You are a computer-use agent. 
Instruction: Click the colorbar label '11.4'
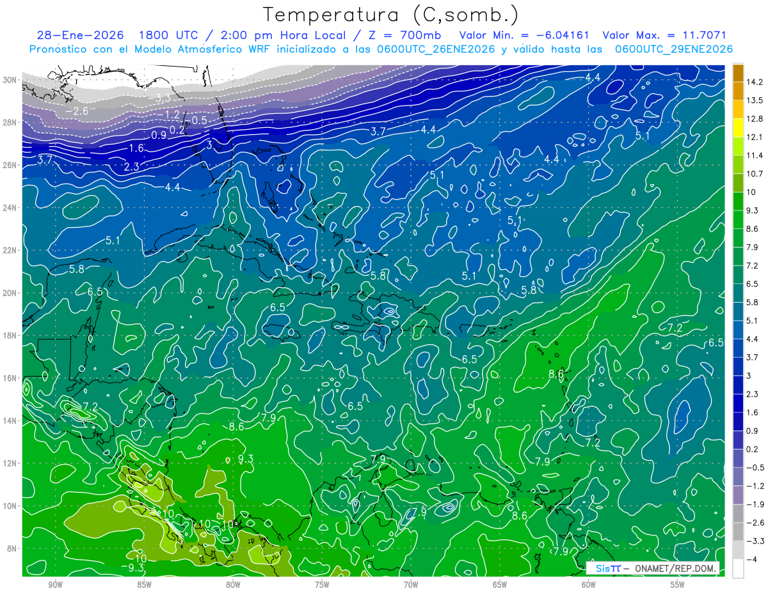click(755, 155)
